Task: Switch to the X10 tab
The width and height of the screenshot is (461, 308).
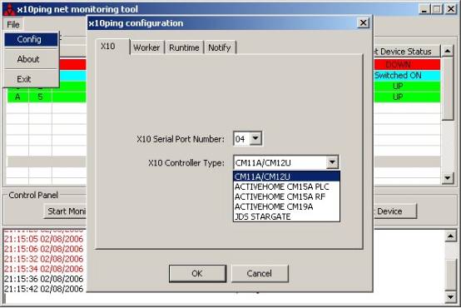Action: click(112, 47)
